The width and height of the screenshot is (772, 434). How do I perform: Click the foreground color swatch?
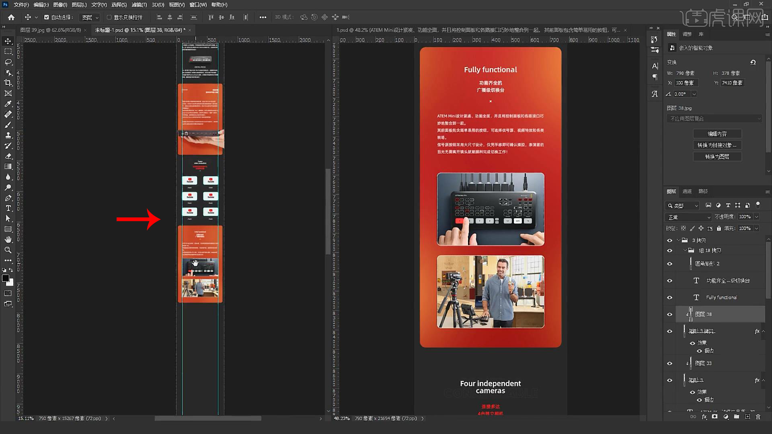tap(6, 278)
